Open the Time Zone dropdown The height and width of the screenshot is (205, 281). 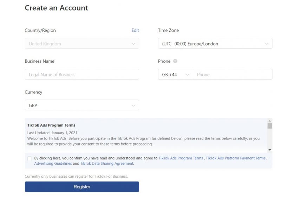point(215,44)
